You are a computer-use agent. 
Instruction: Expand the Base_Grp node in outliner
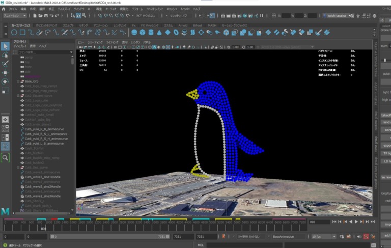tap(18, 81)
